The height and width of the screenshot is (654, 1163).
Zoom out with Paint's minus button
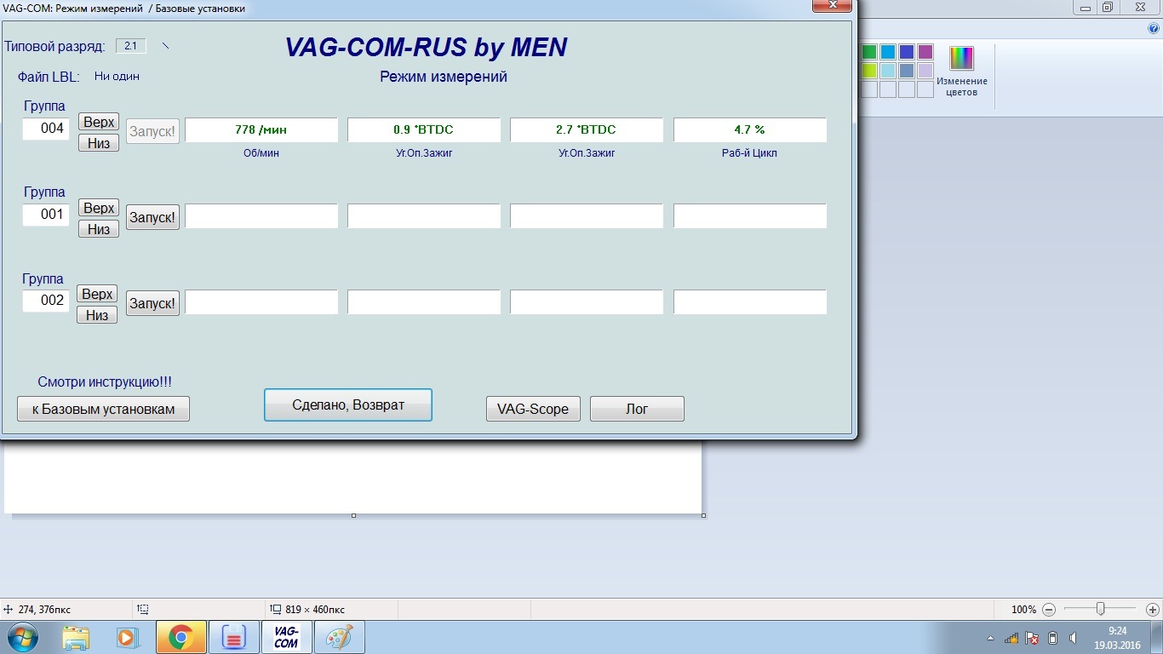point(1049,610)
